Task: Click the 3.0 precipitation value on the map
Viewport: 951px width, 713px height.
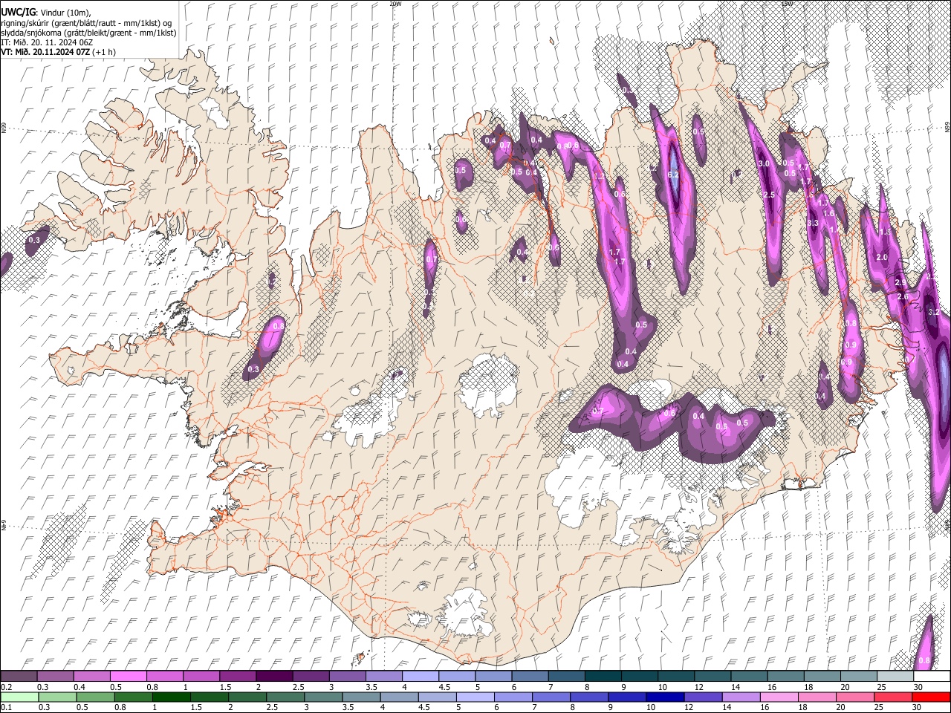Action: (x=763, y=163)
